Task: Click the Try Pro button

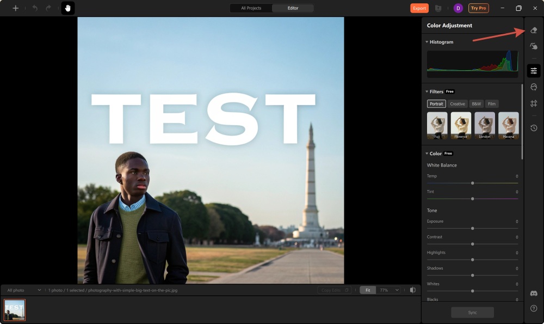Action: (x=479, y=8)
